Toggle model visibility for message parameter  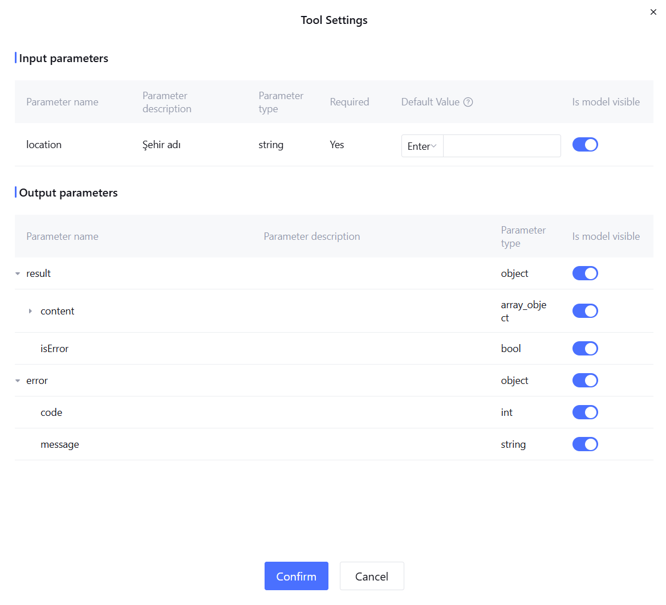click(x=585, y=444)
